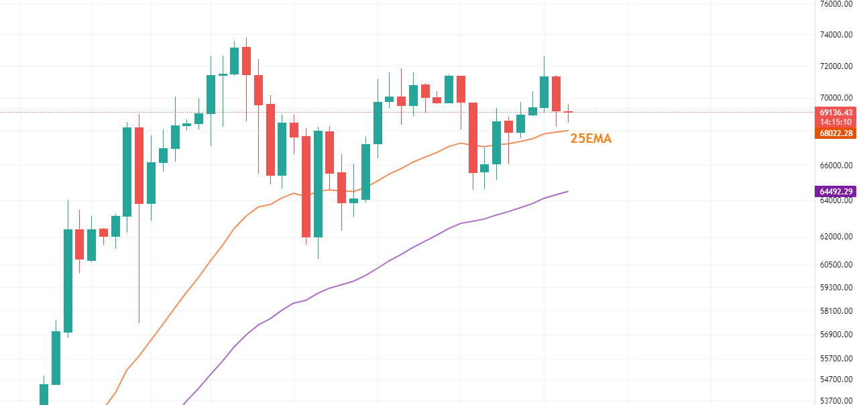Click the orange 68022.28 EMA price tag
Image resolution: width=859 pixels, height=405 pixels.
click(836, 133)
